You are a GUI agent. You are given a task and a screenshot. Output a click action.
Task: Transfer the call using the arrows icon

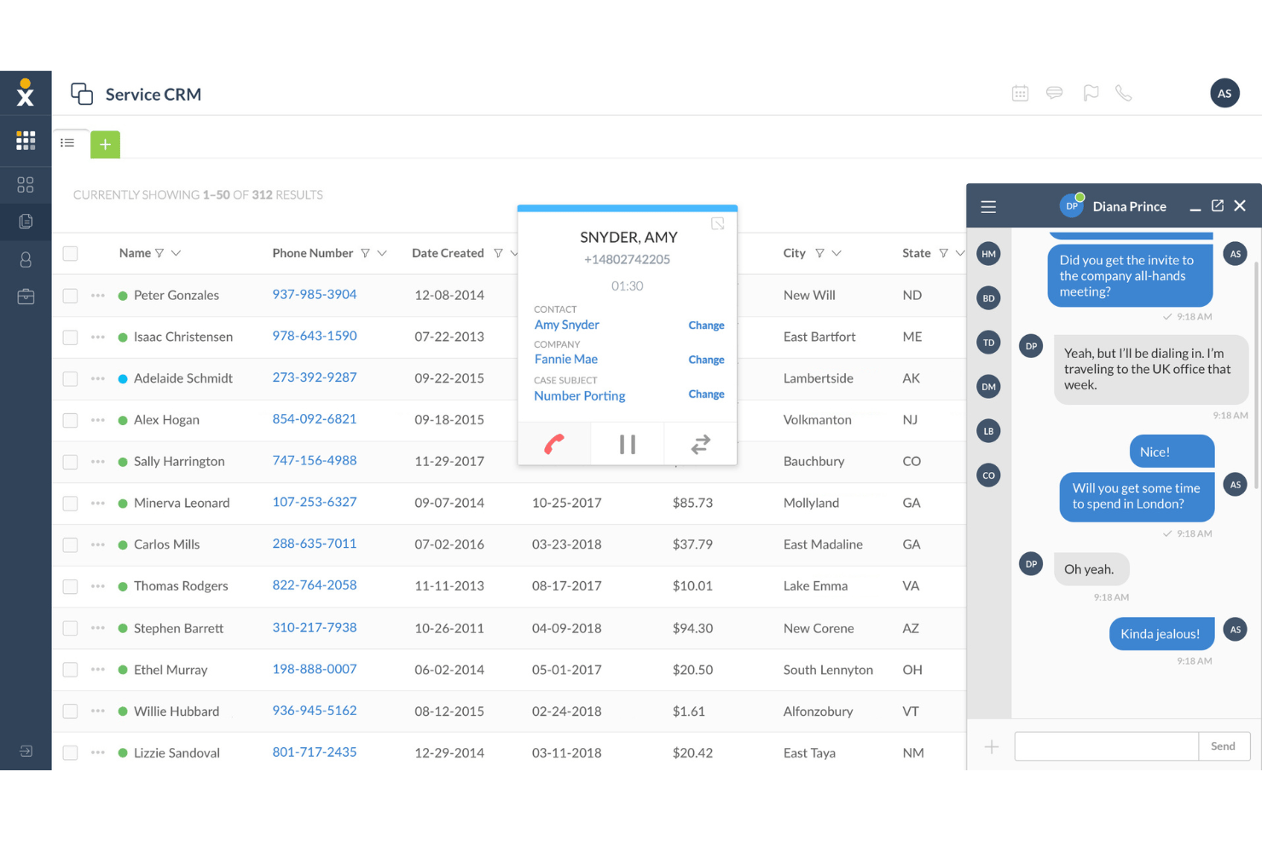(x=700, y=444)
